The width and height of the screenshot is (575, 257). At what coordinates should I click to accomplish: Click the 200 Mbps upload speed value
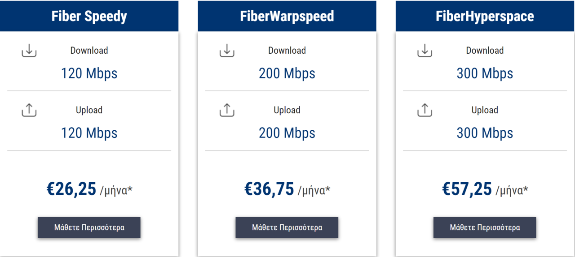(x=287, y=133)
